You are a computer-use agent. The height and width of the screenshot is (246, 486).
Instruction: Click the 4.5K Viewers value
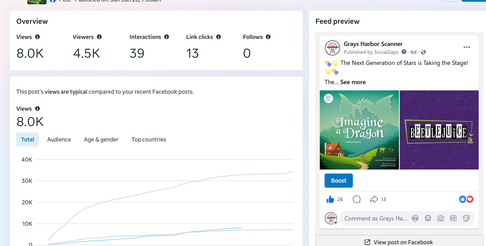87,53
